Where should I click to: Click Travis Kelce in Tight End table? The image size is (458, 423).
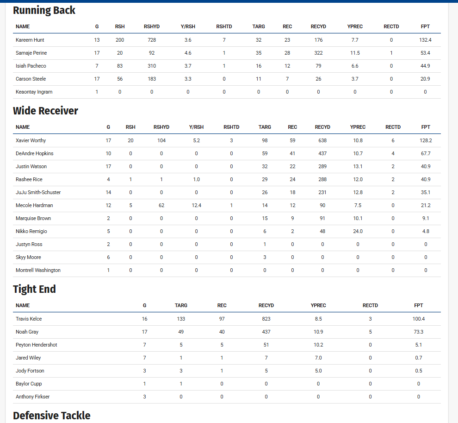[x=29, y=319]
